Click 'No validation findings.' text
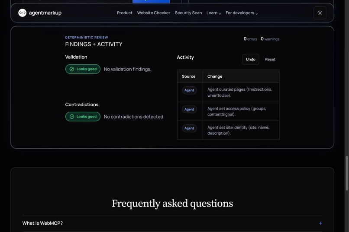Screen dimensions: 349x232 128,69
